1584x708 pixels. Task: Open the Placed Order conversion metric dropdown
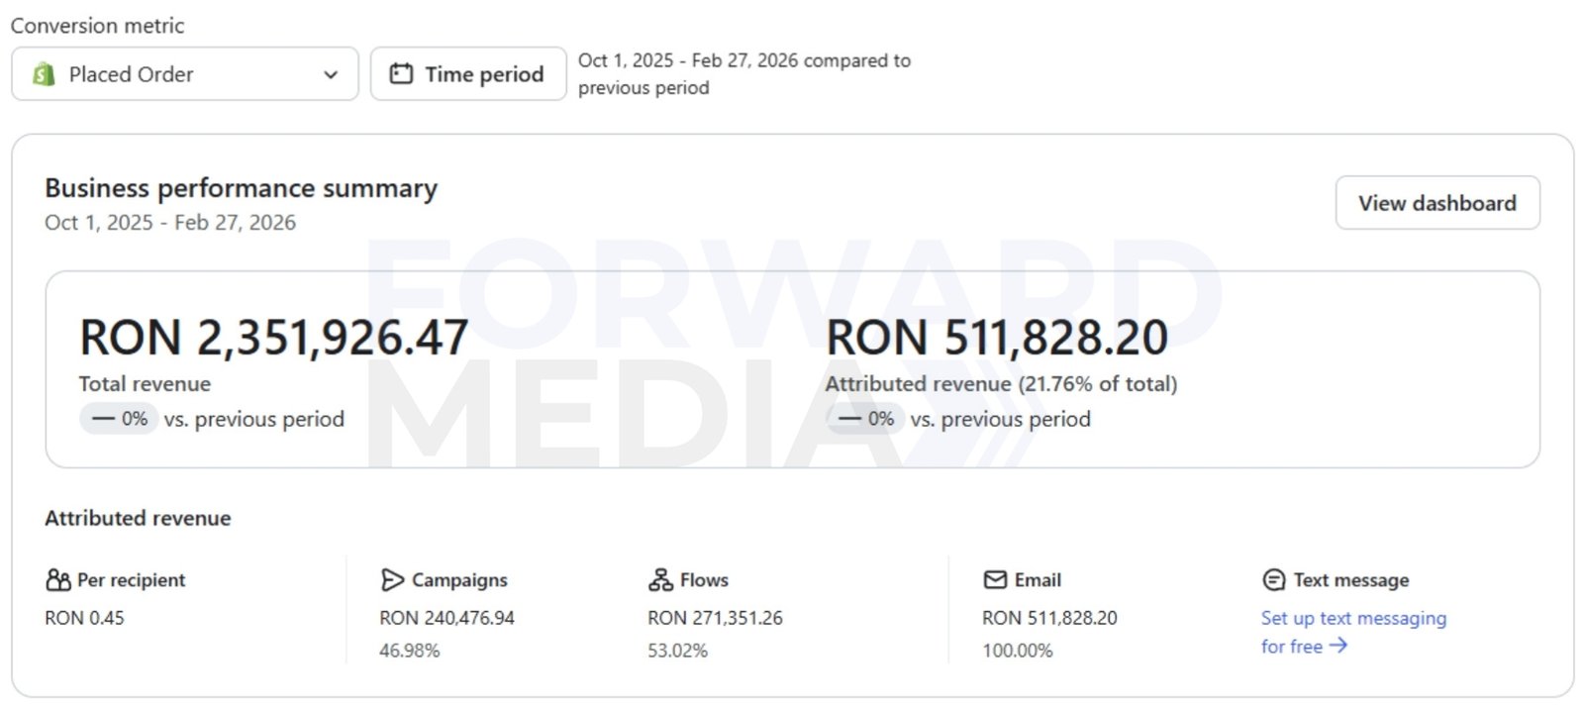[x=184, y=74]
